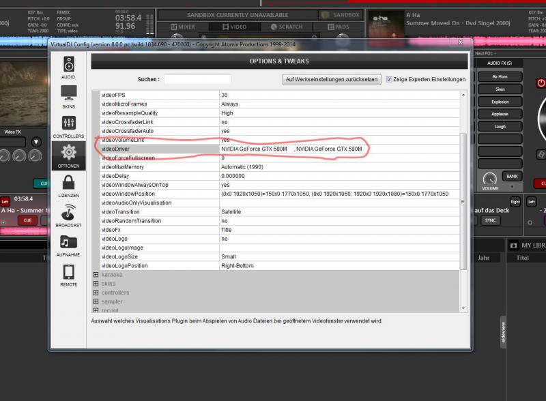Select the videoLogoImage option row

[280, 248]
